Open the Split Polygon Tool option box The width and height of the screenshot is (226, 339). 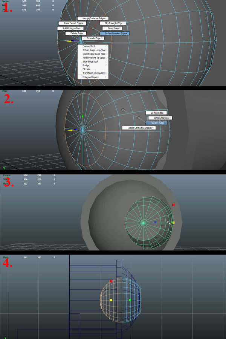[x=81, y=28]
